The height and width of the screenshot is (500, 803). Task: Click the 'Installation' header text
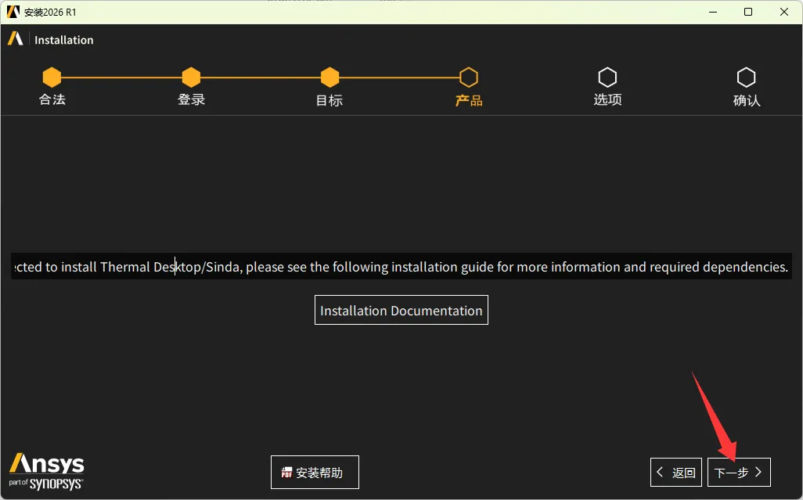(x=64, y=40)
